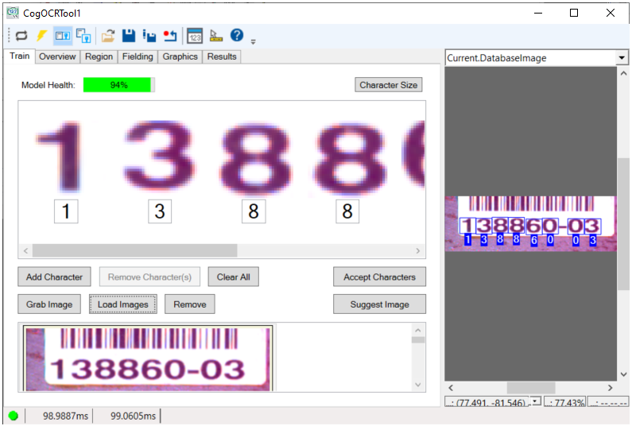This screenshot has width=632, height=426.
Task: Click the Save floppy disk icon
Action: (129, 36)
